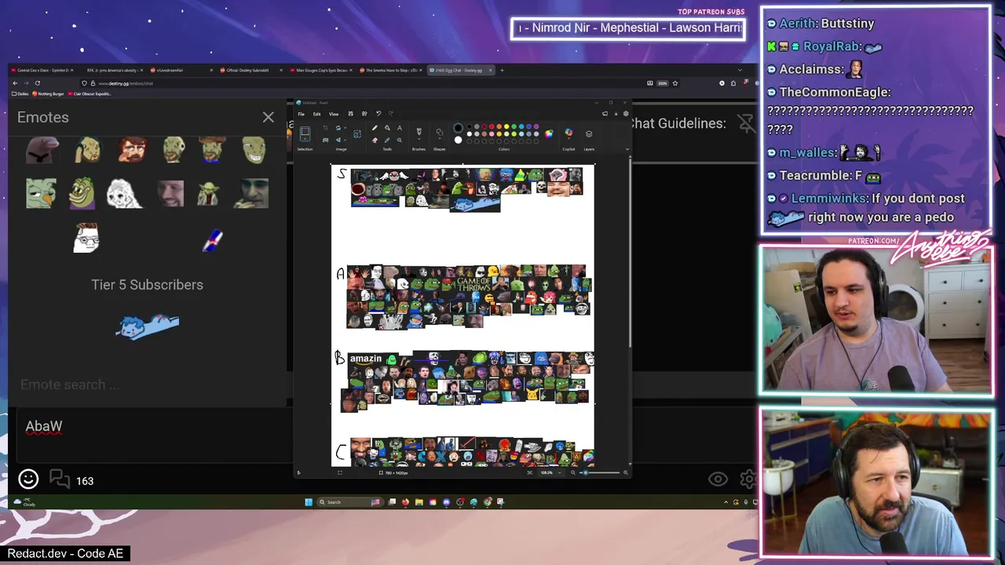1005x565 pixels.
Task: Open Firefox from the taskbar
Action: tap(405, 502)
